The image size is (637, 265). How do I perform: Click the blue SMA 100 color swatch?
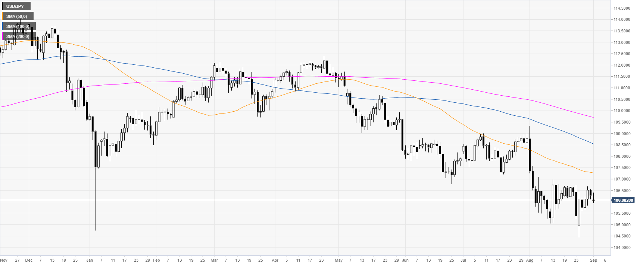coord(2,26)
